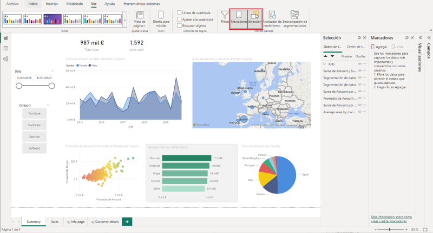Image resolution: width=433 pixels, height=233 pixels.
Task: Click Agregar in Marcadores panel
Action: tap(380, 47)
